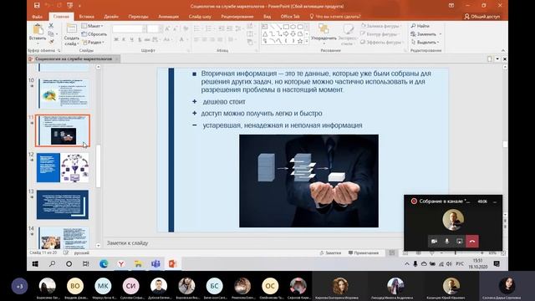Screen dimensions: 535x301
Task: Click the Упорядочить arrange icon
Action: (x=324, y=28)
